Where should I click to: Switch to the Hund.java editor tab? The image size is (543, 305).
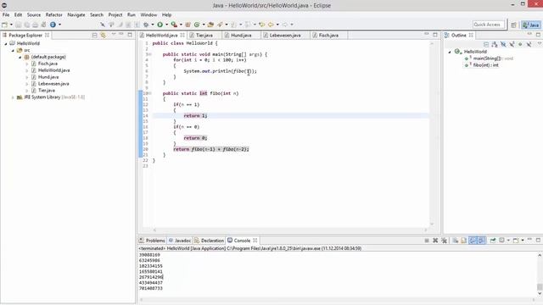(x=241, y=36)
